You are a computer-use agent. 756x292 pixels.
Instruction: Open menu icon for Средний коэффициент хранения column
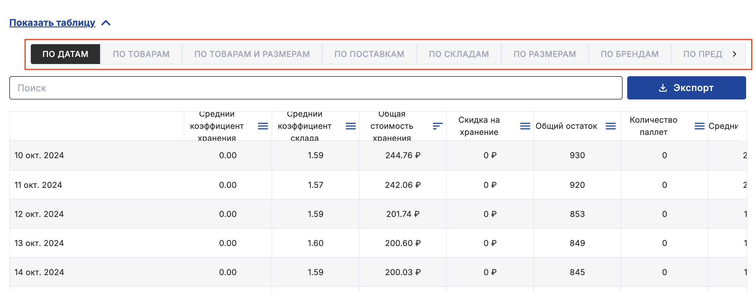(263, 126)
